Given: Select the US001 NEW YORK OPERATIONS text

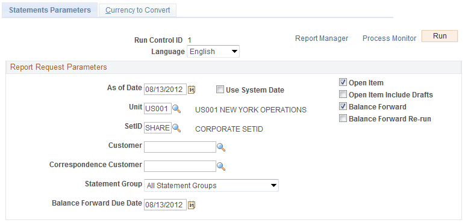Looking at the screenshot, I should tap(251, 110).
